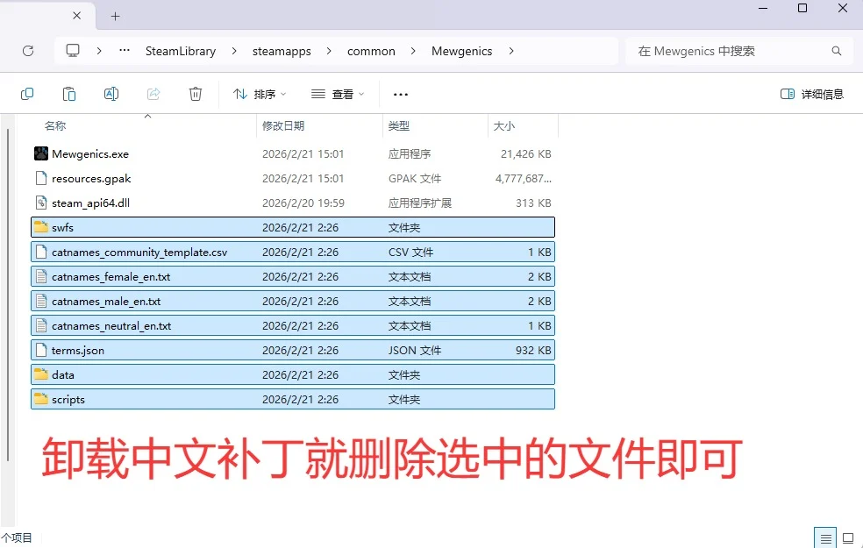Image resolution: width=863 pixels, height=548 pixels.
Task: Open the new tab plus button
Action: [x=115, y=16]
